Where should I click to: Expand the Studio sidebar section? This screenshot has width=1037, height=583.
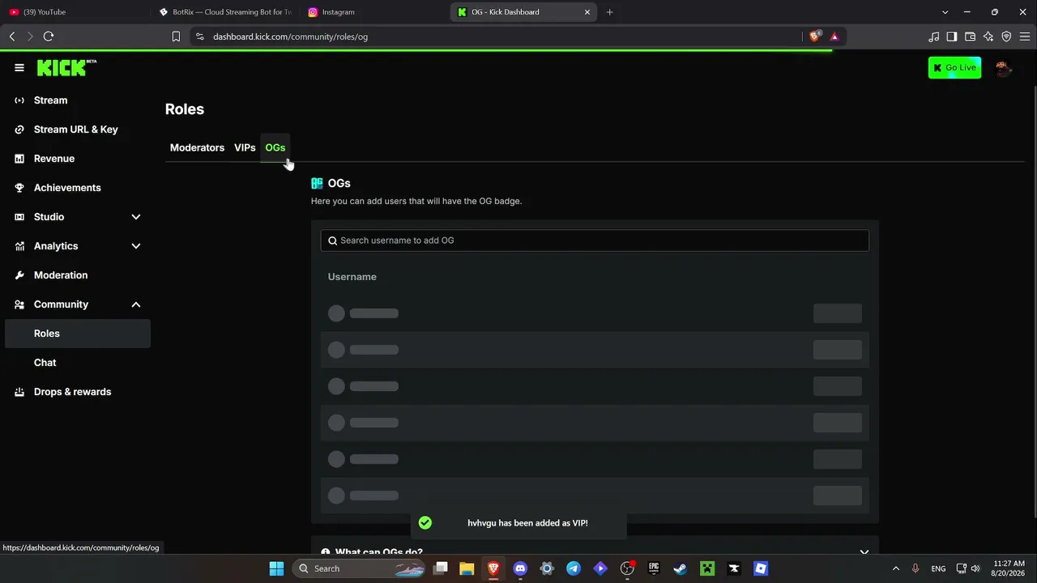click(x=136, y=217)
